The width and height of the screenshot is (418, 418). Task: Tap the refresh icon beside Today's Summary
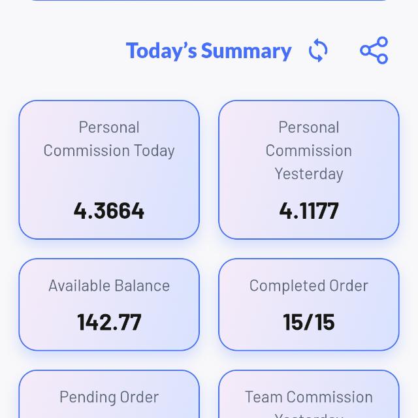coord(318,50)
